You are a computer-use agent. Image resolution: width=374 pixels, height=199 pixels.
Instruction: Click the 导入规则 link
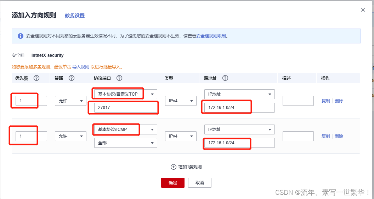[x=81, y=67]
